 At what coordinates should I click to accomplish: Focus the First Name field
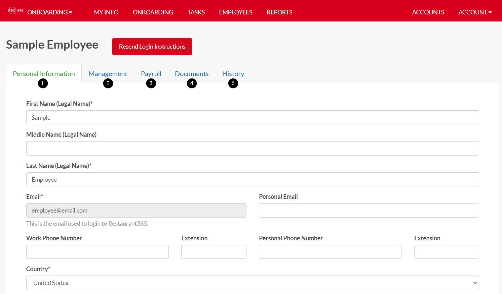[253, 117]
